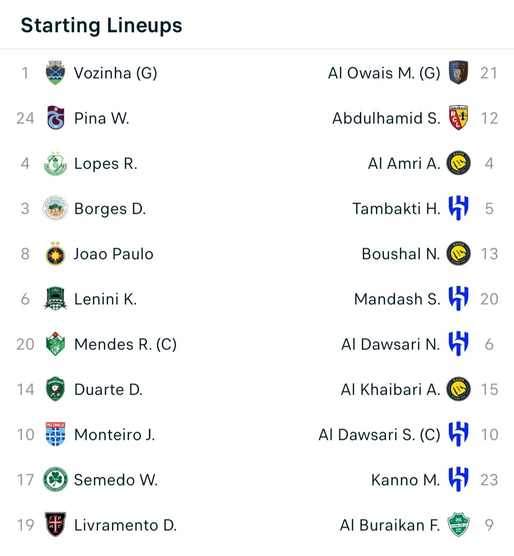
Task: Select Mandash S. from the right lineup
Action: click(397, 299)
